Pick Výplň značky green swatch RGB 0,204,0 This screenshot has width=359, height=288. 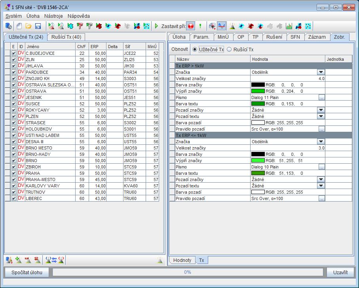pos(258,91)
